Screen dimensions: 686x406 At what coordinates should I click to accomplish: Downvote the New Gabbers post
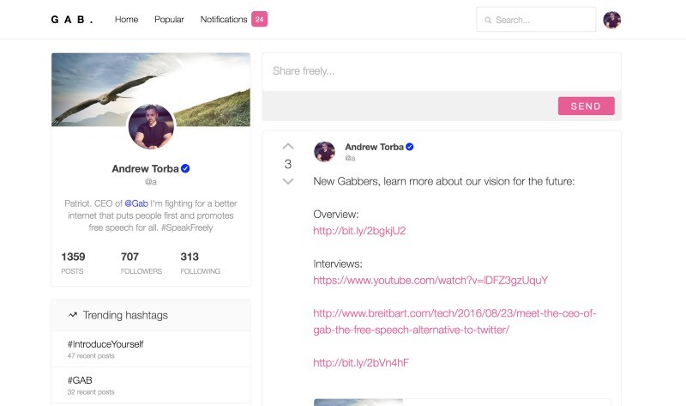(288, 181)
